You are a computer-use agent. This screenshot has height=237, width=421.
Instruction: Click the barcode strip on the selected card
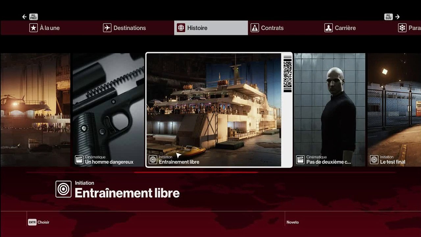pos(287,74)
